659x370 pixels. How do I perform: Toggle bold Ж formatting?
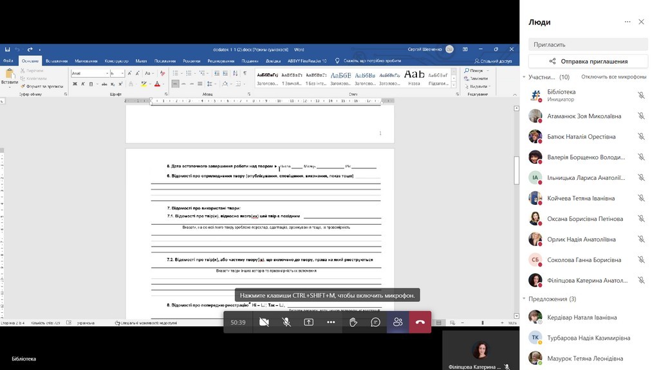point(75,84)
